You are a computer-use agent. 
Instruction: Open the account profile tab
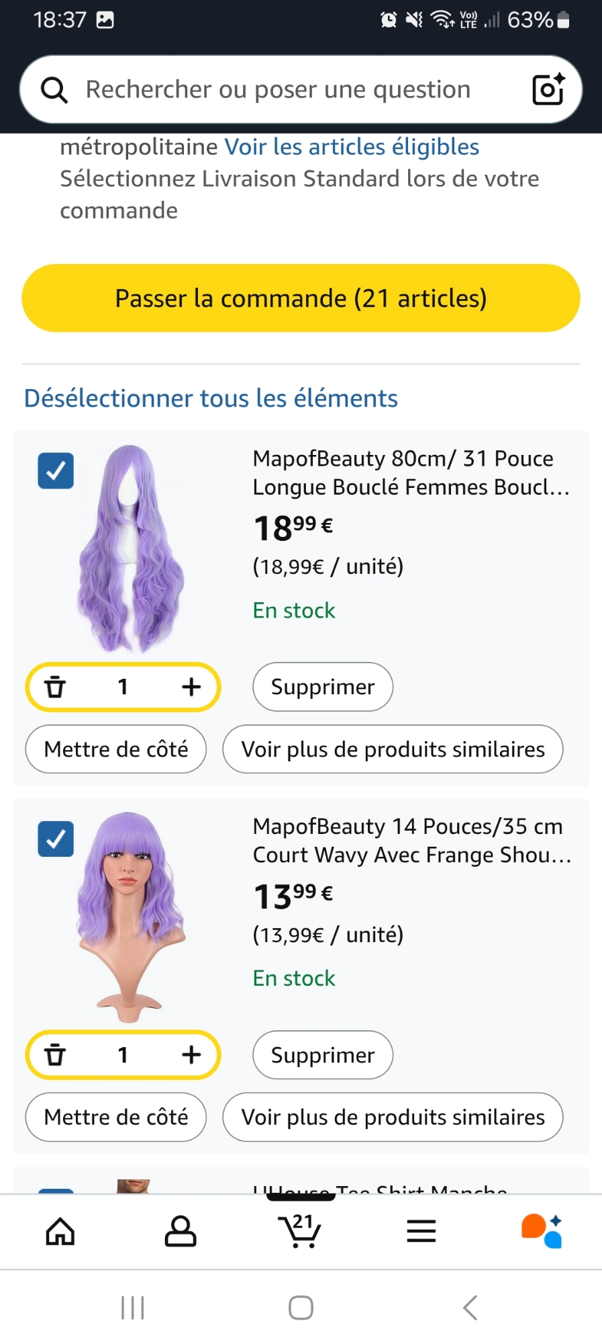[x=181, y=1231]
